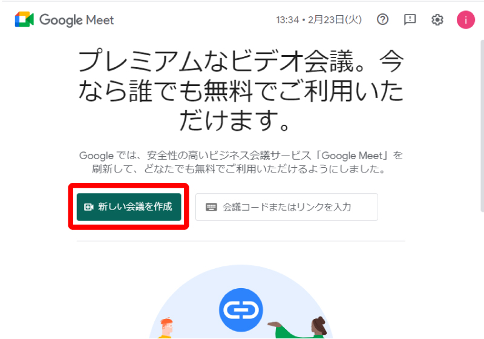Focus the 会議コードまたはリンクを入力 field
The height and width of the screenshot is (339, 484).
point(286,207)
